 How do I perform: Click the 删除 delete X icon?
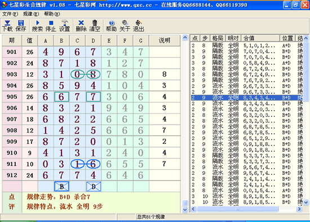[81, 26]
